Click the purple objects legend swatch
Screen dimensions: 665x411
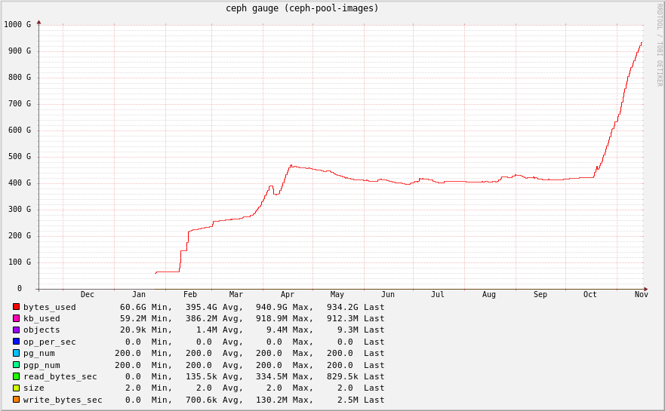[x=16, y=330]
